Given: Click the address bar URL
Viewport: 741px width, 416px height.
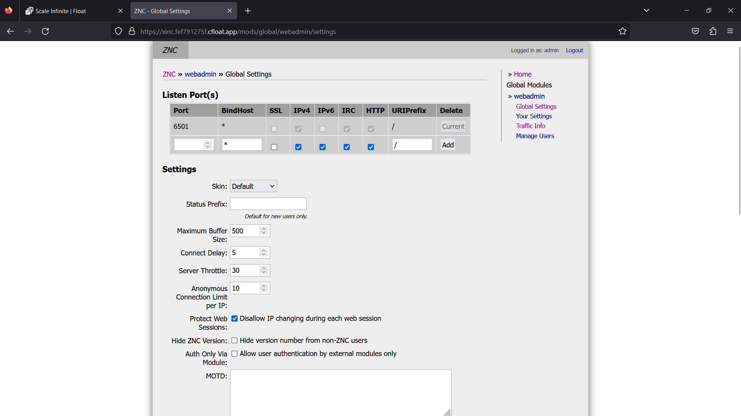Looking at the screenshot, I should (x=238, y=32).
